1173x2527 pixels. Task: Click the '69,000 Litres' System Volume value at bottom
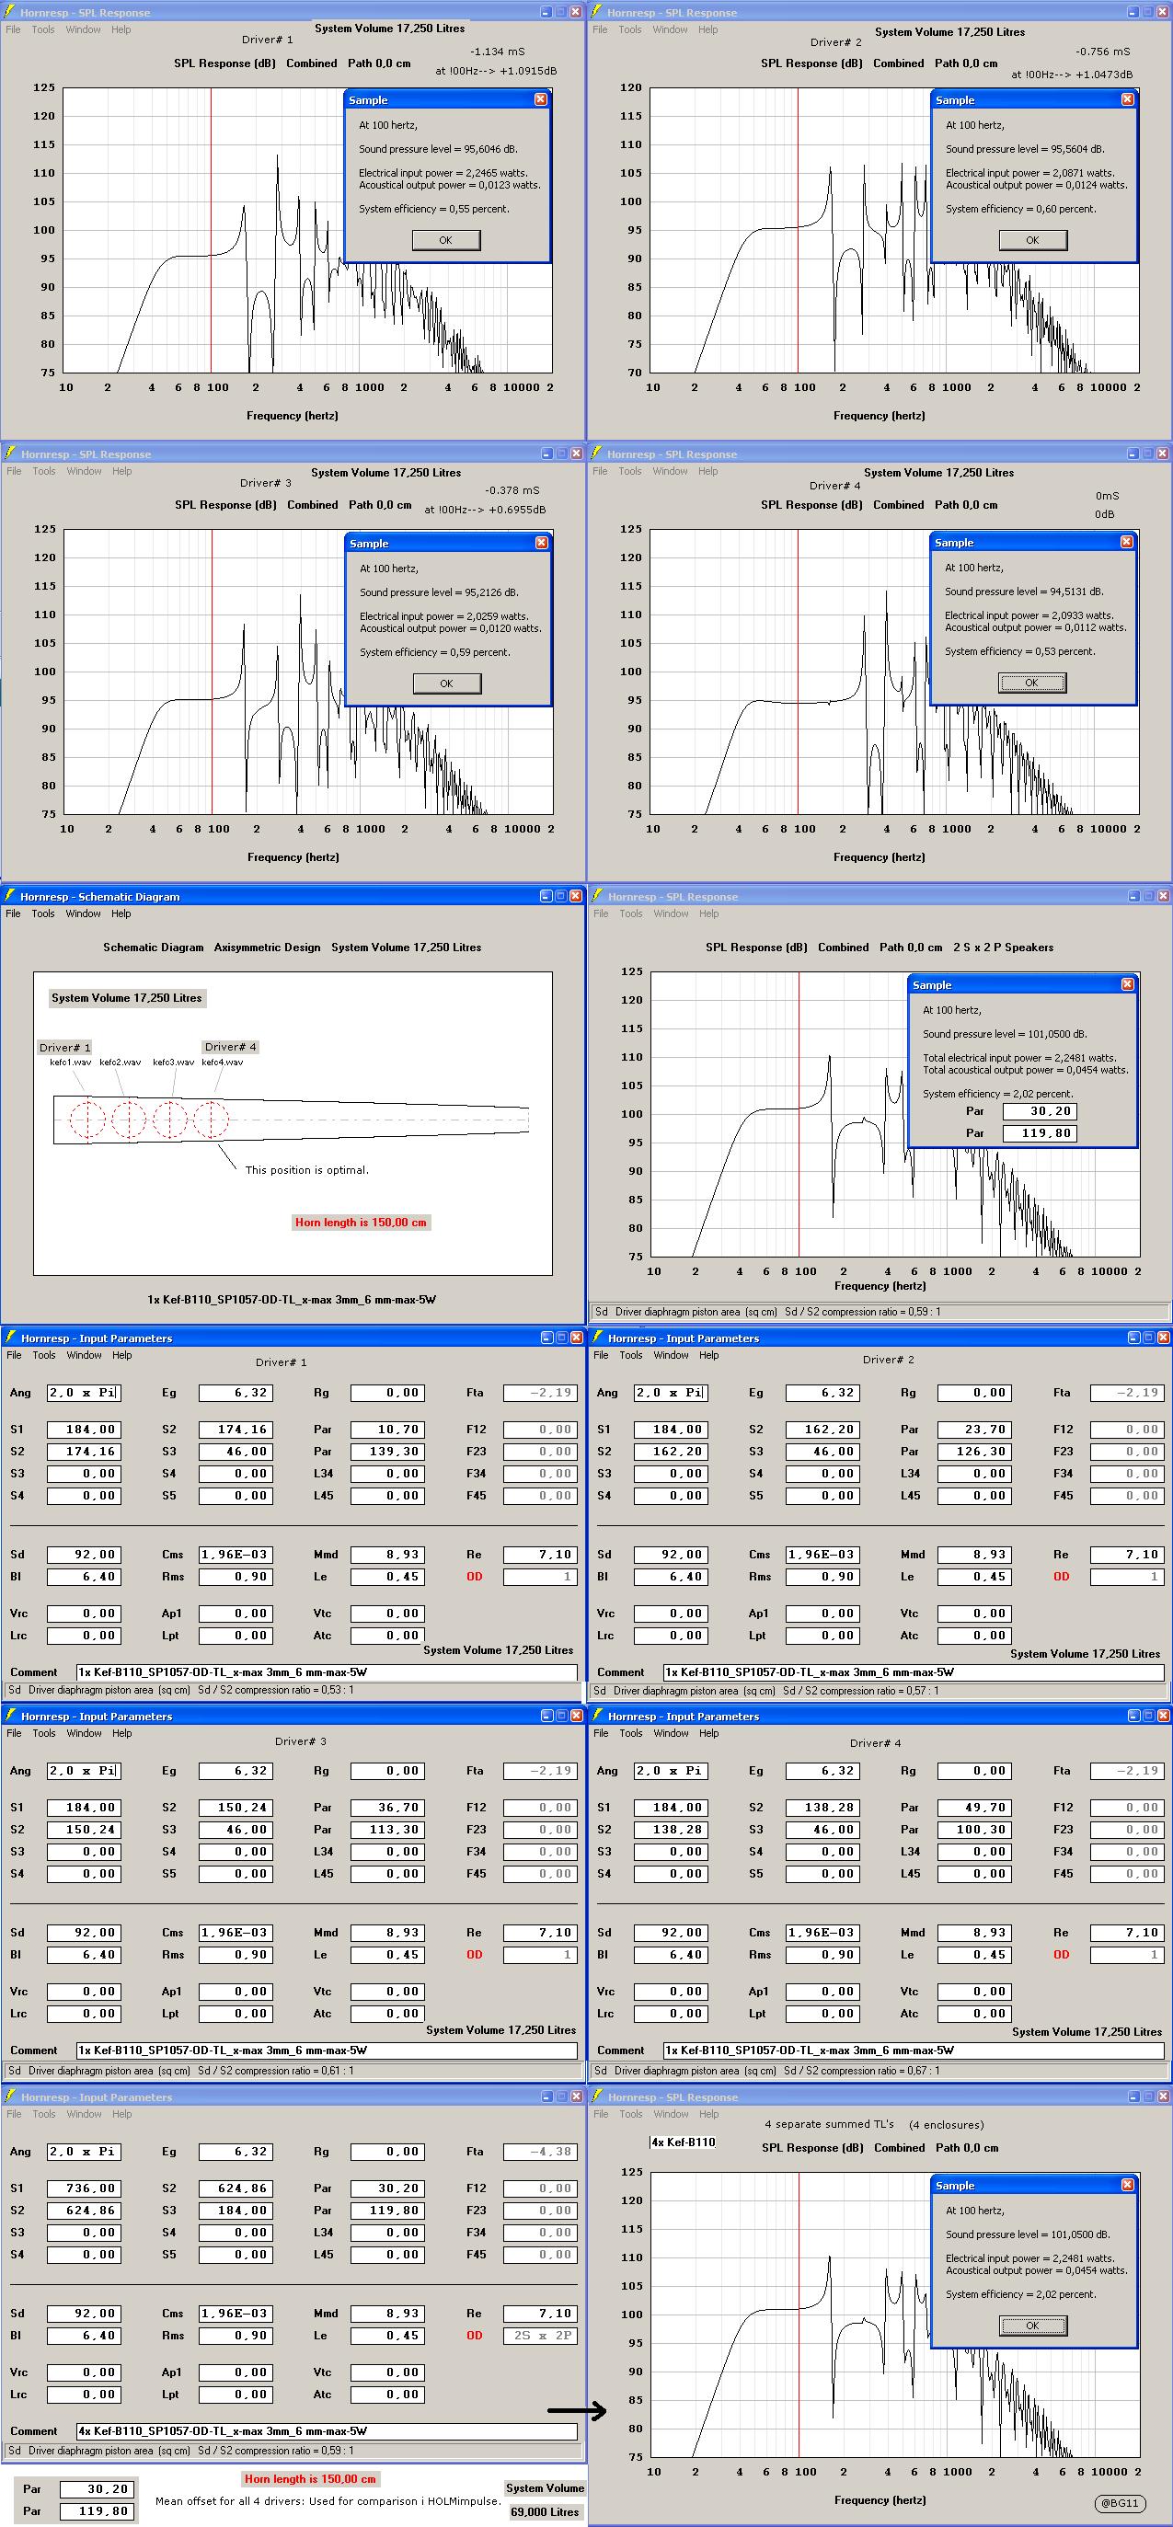tap(545, 2512)
